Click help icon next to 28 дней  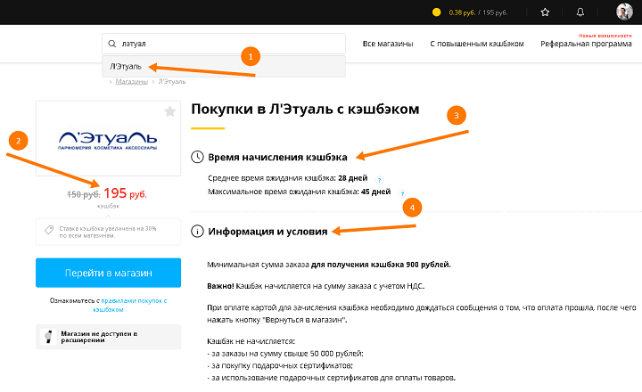[x=379, y=180]
